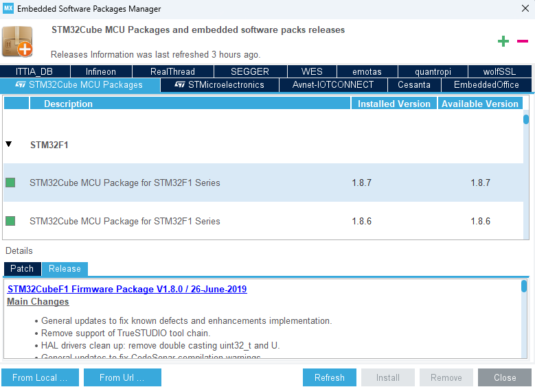Click the Remove button
535x387 pixels.
pyautogui.click(x=446, y=377)
